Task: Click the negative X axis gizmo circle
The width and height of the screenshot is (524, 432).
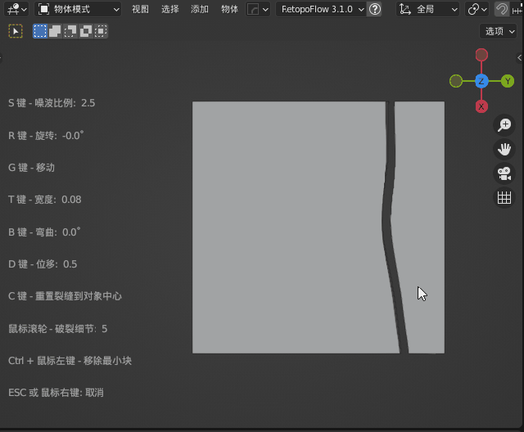Action: 481,55
